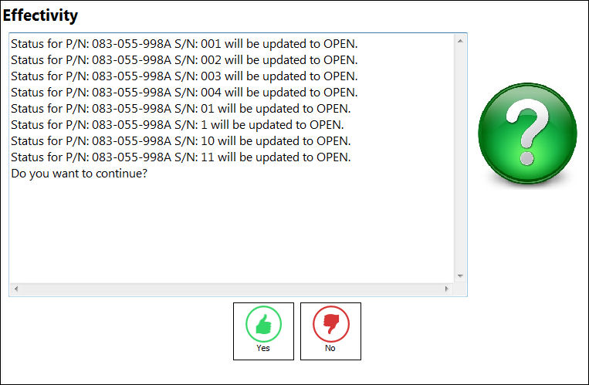The width and height of the screenshot is (589, 385).
Task: Click the 'Do you want to continue?' text
Action: (x=80, y=174)
